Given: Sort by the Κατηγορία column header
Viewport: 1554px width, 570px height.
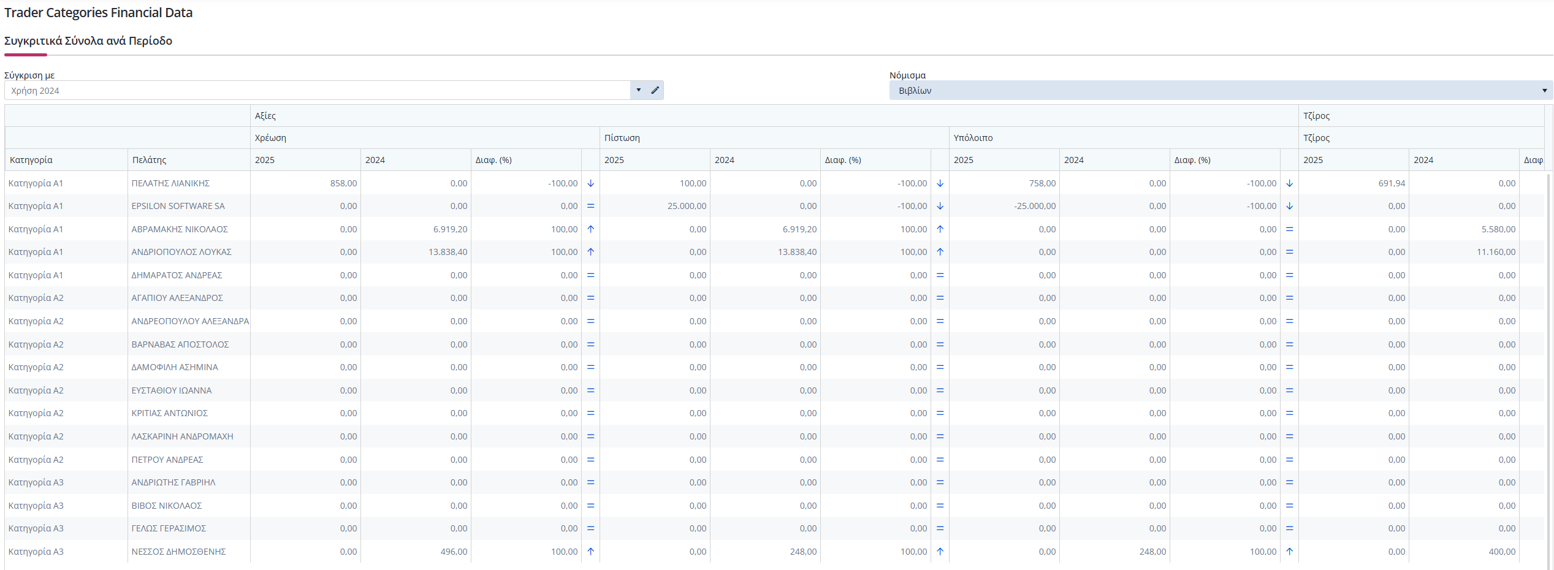Looking at the screenshot, I should 66,160.
